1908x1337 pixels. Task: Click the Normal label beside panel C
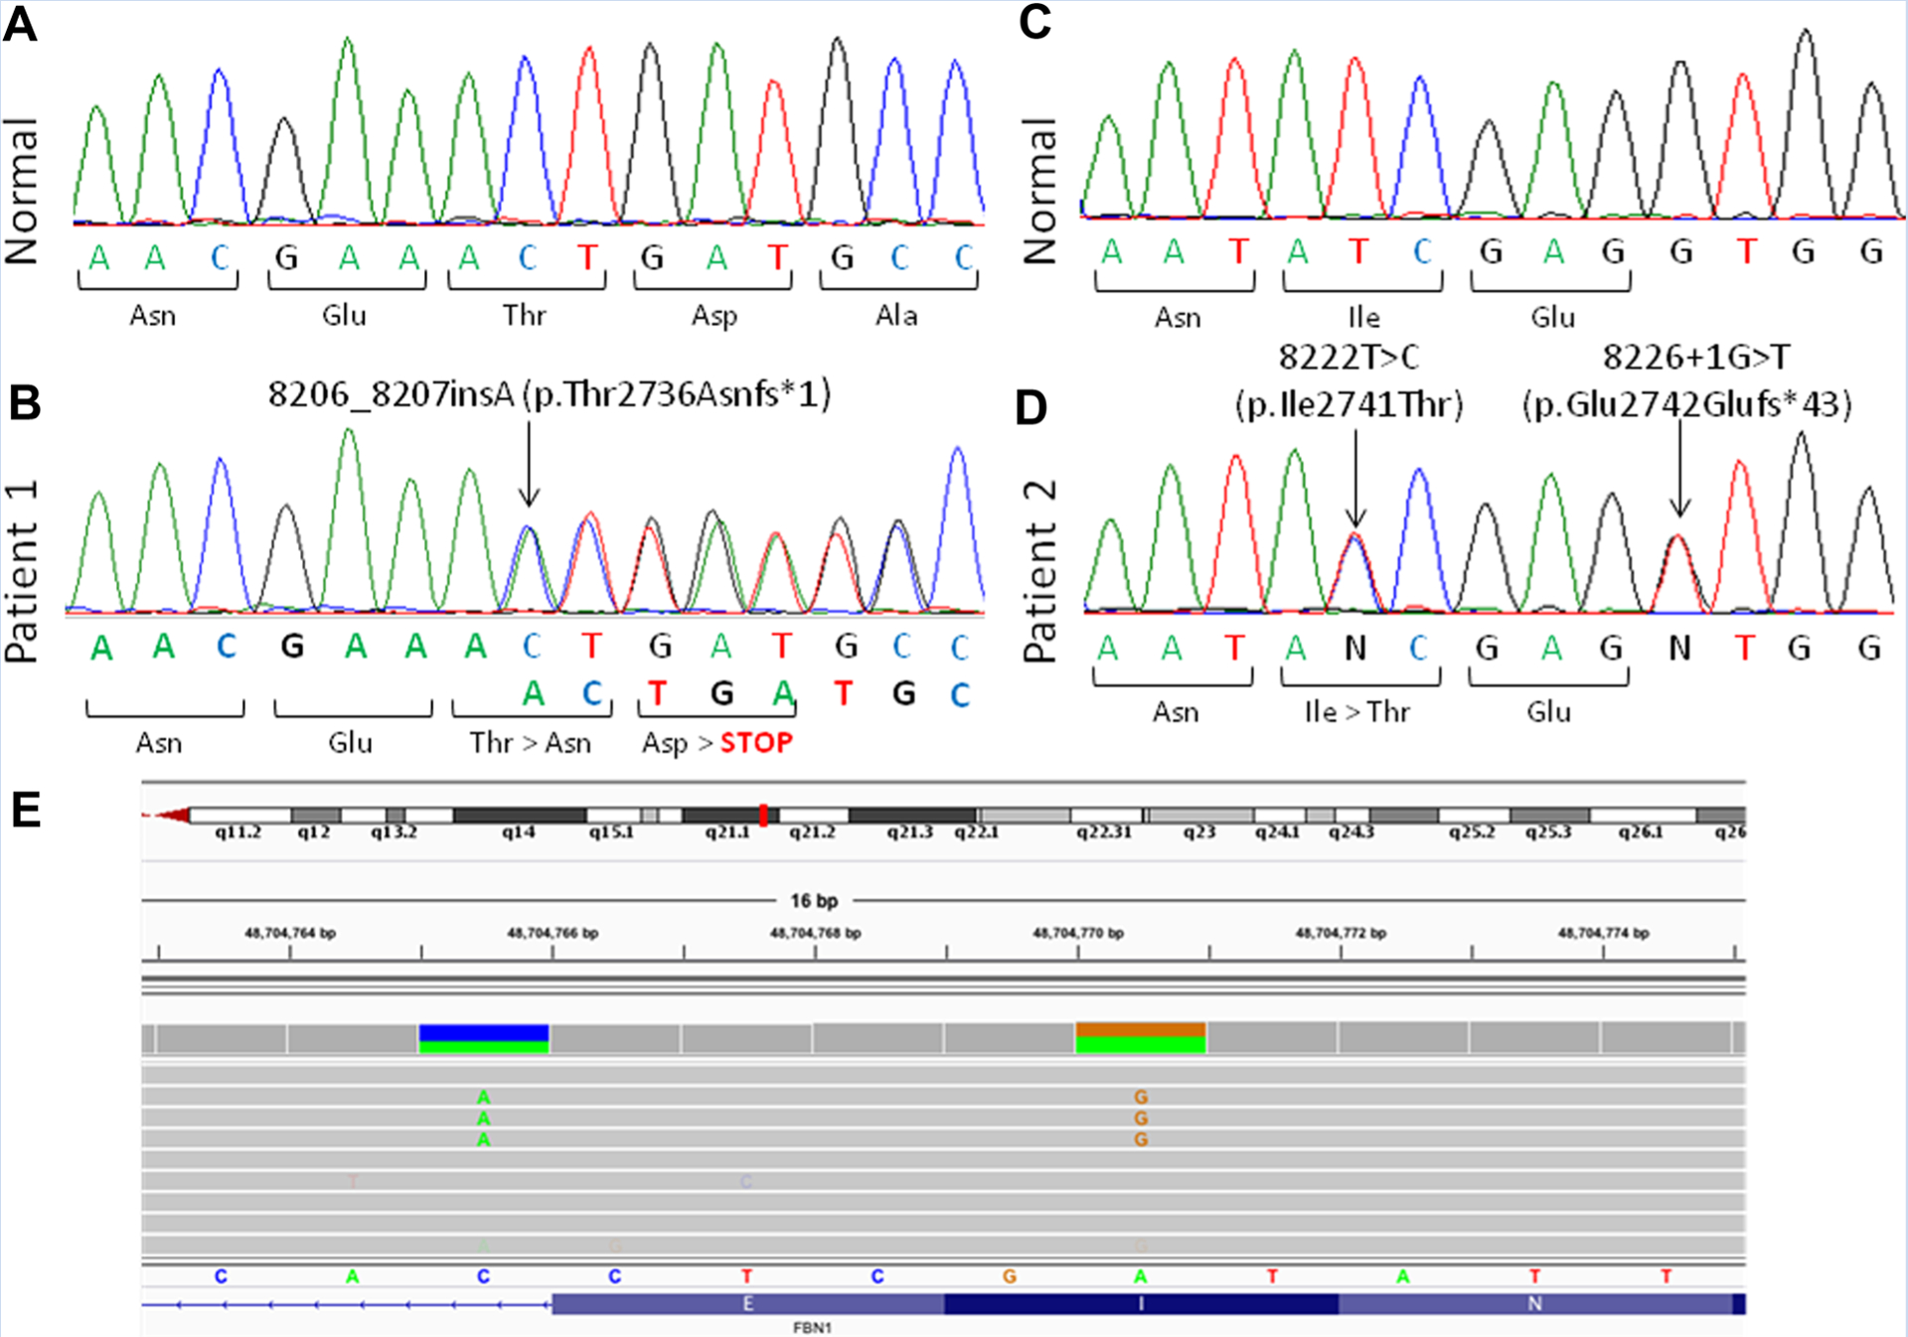1039,192
